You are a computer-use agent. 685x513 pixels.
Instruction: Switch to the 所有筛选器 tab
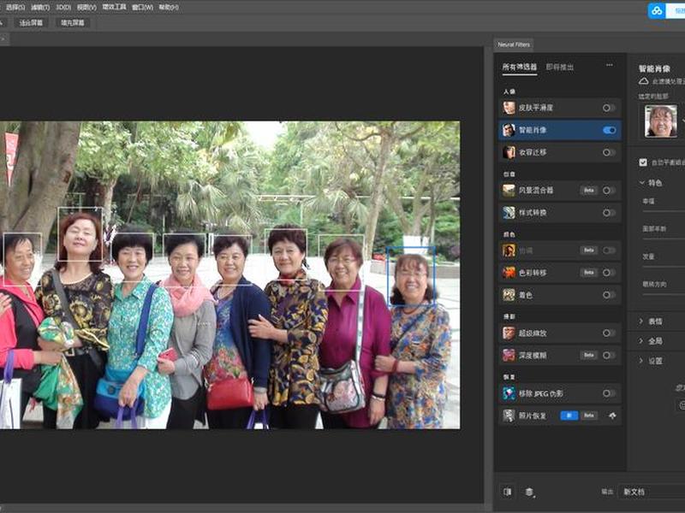[520, 67]
